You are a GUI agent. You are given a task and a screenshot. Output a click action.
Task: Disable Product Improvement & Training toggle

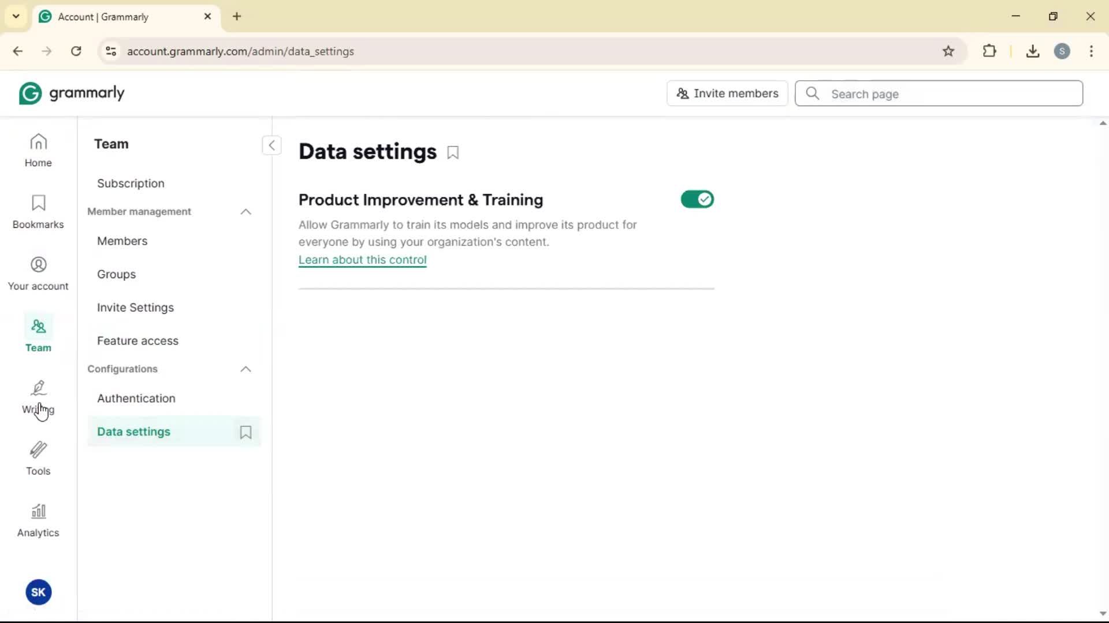[x=697, y=200]
